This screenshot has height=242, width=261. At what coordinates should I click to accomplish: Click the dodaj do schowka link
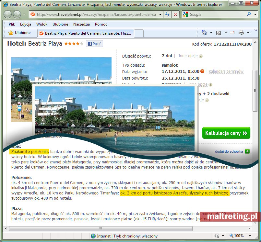pyautogui.click(x=229, y=151)
